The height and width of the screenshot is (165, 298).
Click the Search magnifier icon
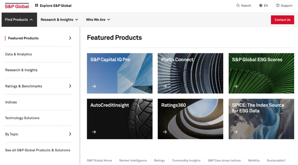click(238, 5)
